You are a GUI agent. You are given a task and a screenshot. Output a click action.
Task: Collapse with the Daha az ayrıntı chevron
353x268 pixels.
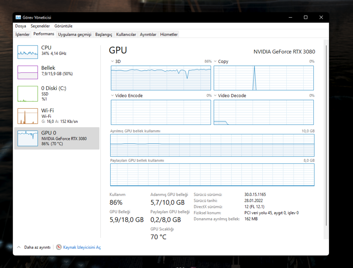[x=19, y=247]
